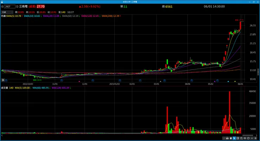The height and width of the screenshot is (141, 260).
Task: Click the horizontal scrollbar thumb
Action: point(248,135)
